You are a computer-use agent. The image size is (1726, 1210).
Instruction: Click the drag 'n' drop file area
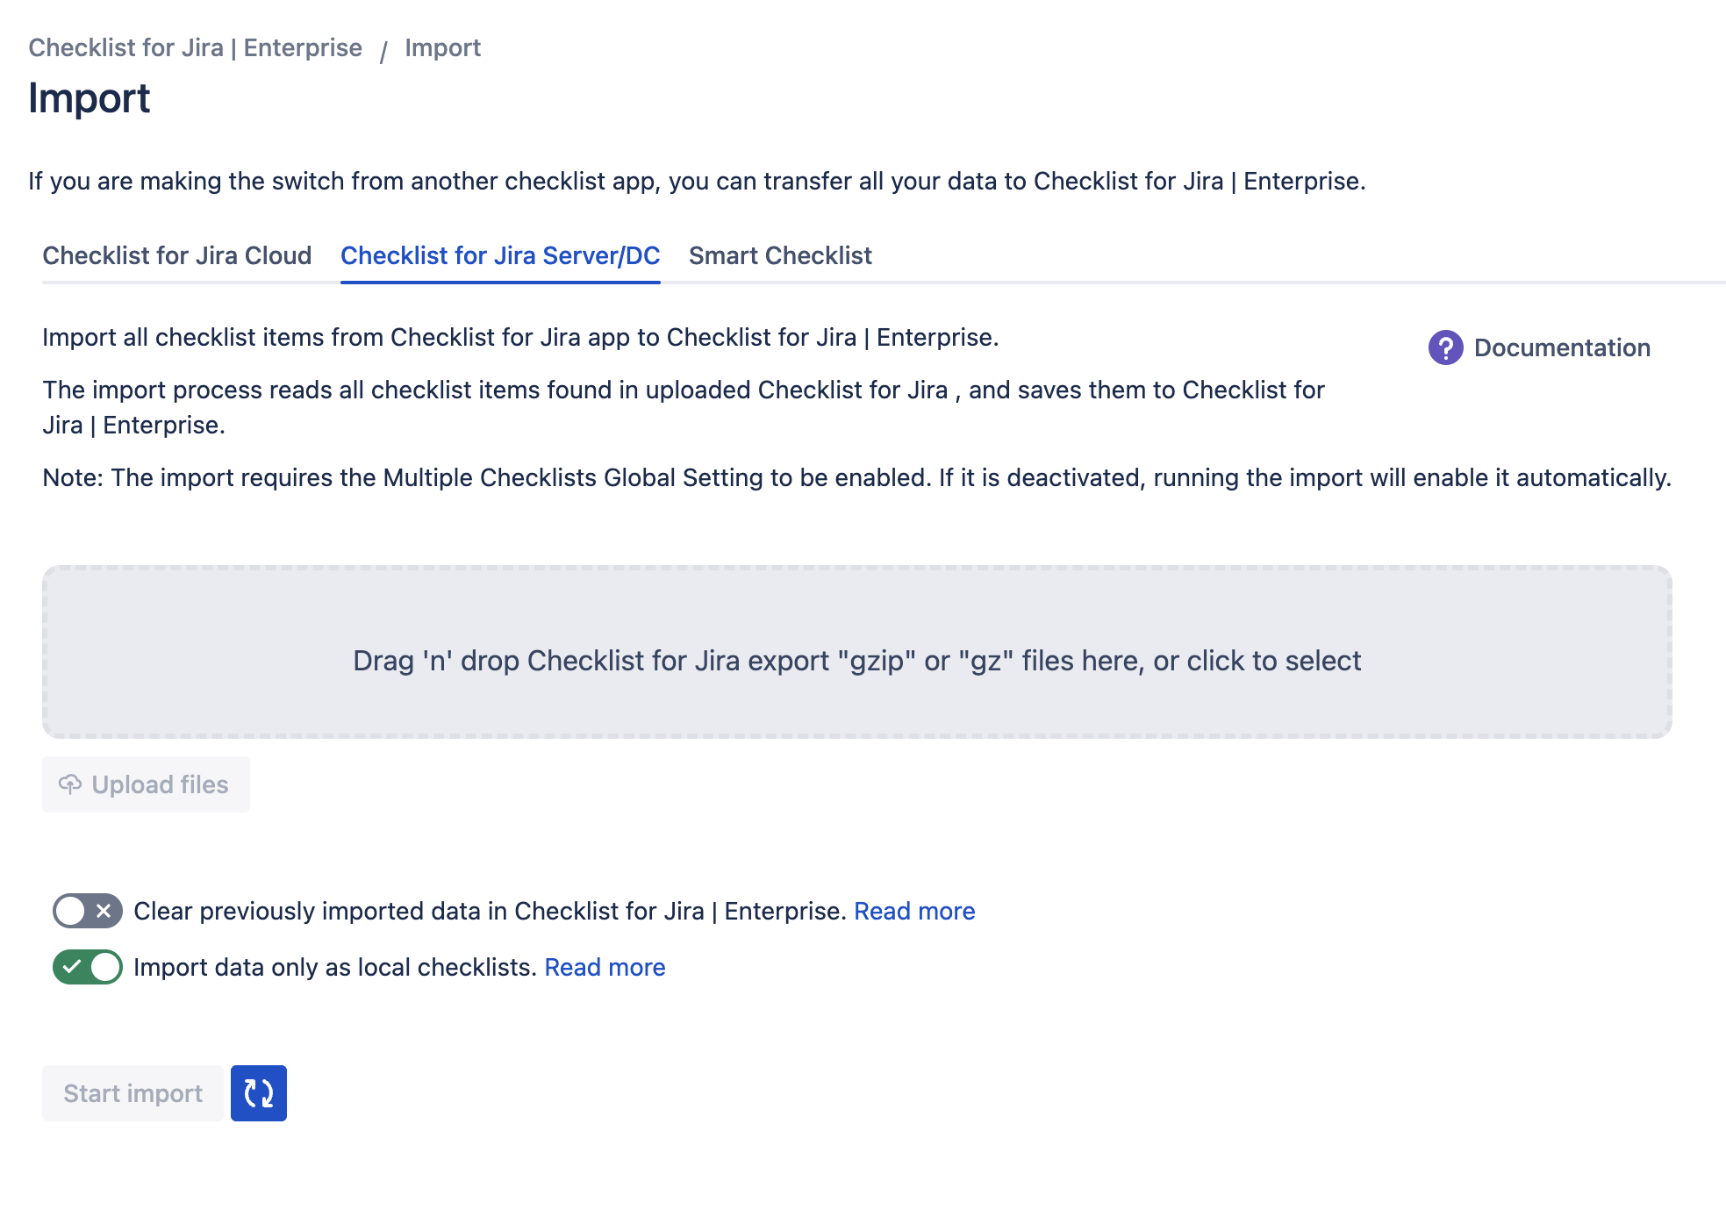click(x=856, y=652)
